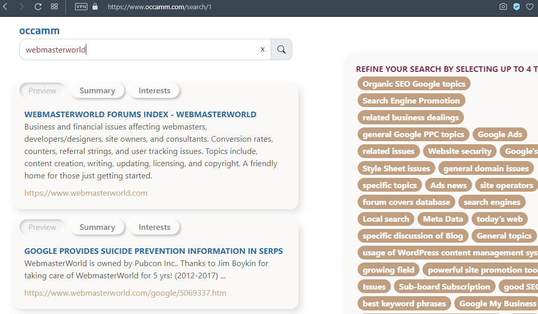The image size is (538, 314).
Task: Select the Search Engine Promotion tag
Action: click(411, 100)
